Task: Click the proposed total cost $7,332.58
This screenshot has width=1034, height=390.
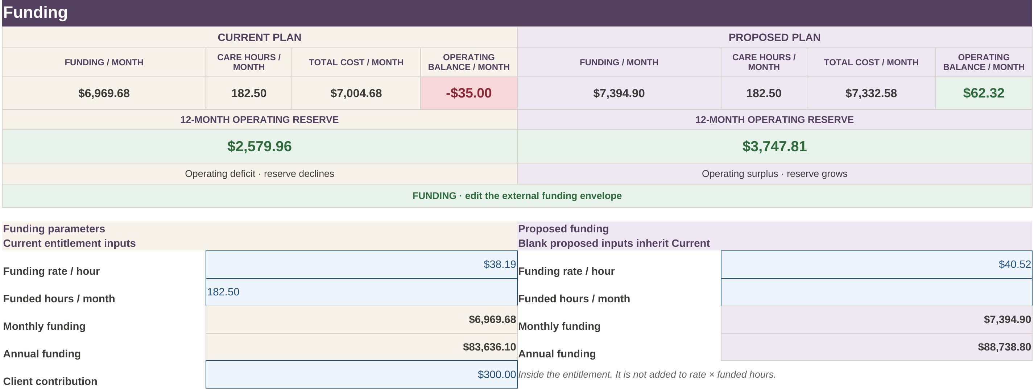Action: [871, 93]
